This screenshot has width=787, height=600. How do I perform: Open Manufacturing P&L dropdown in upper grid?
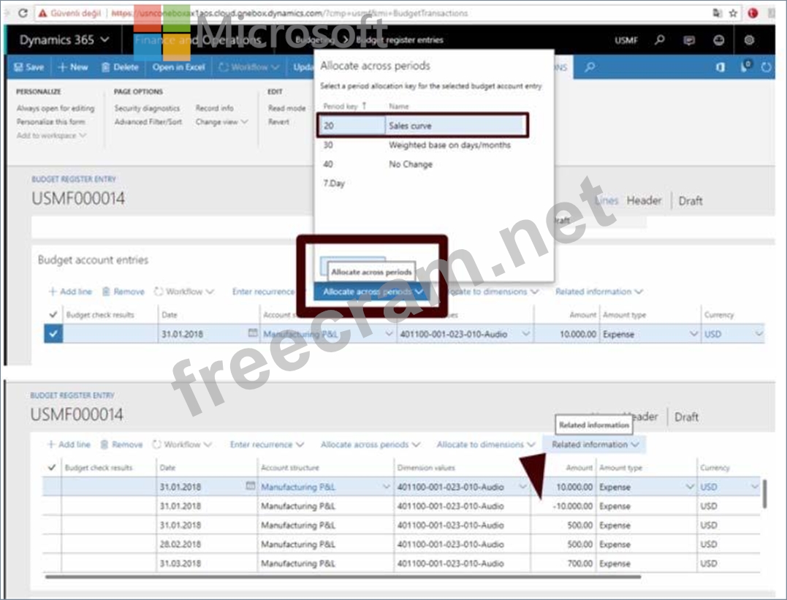pyautogui.click(x=389, y=334)
